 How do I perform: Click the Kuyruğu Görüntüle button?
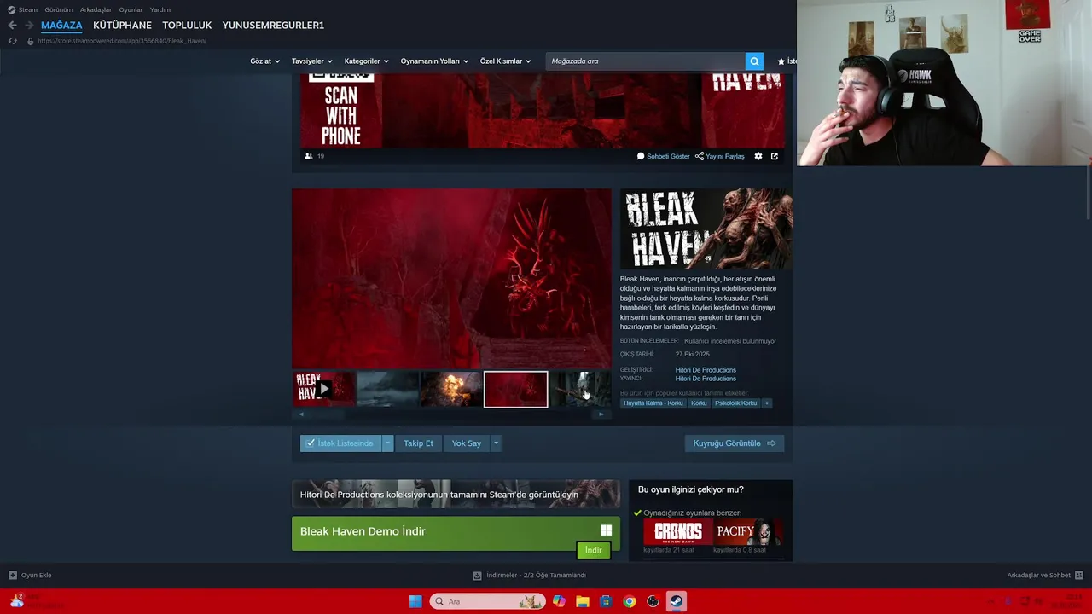(734, 443)
